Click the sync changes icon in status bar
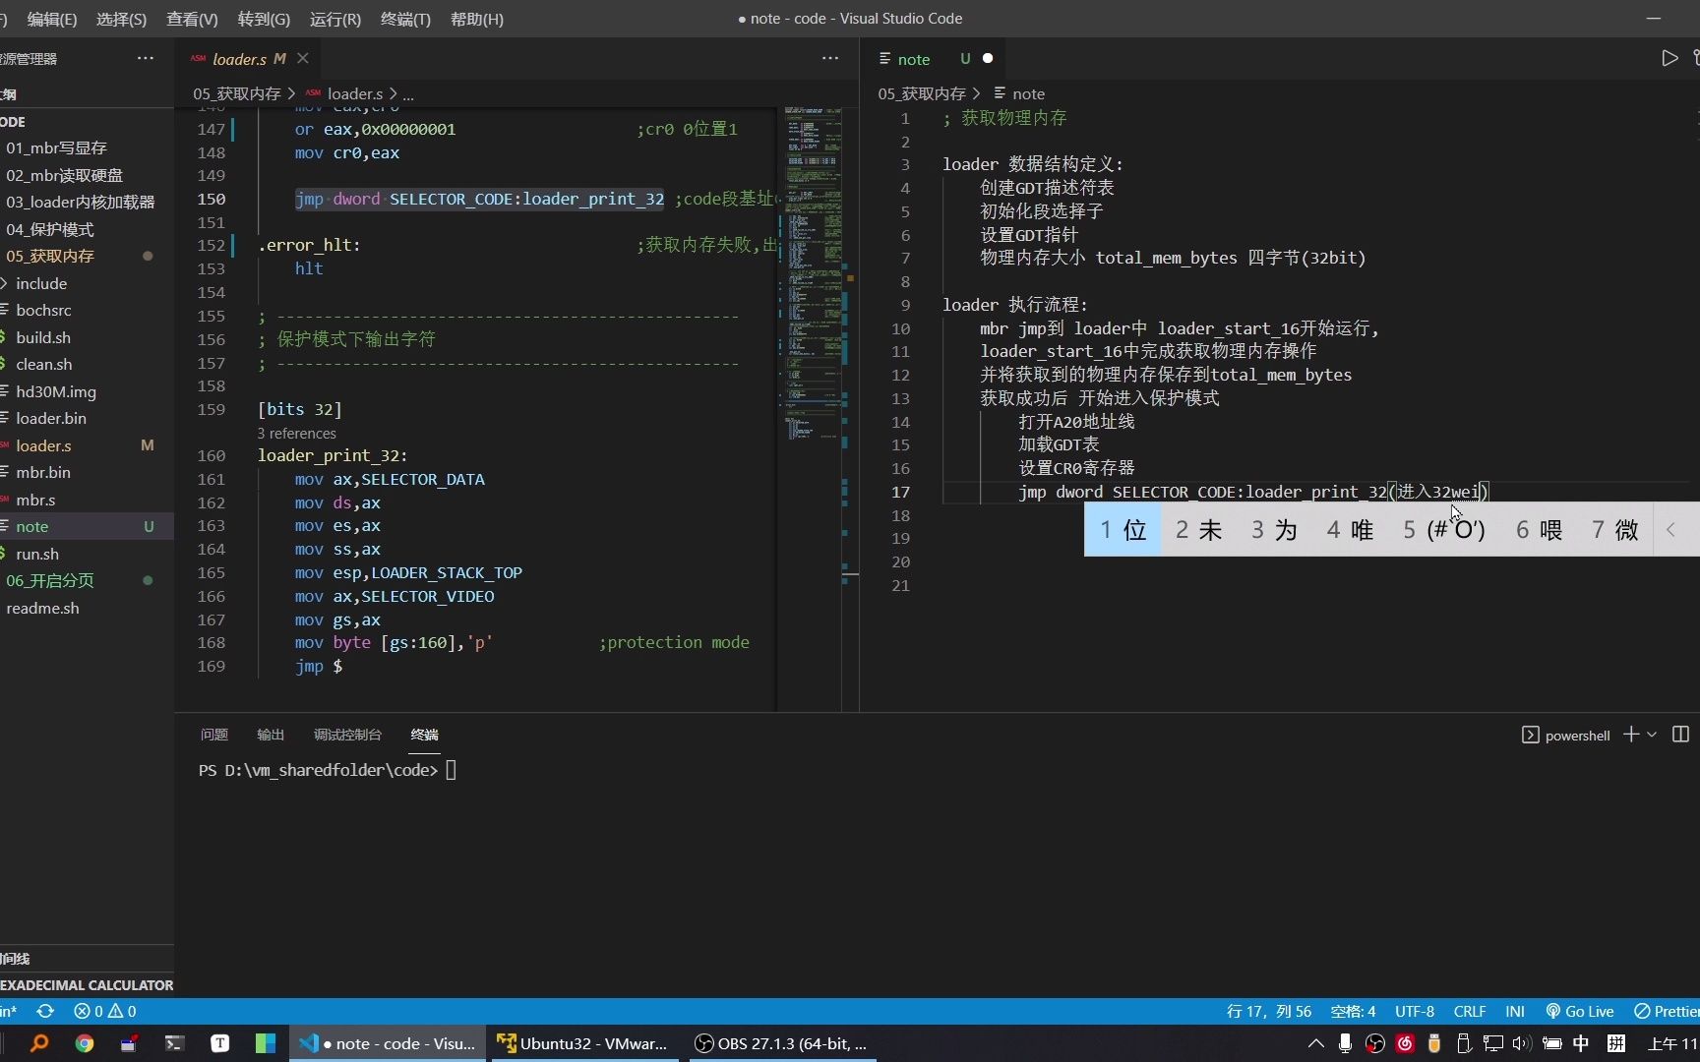1700x1062 pixels. pos(45,1011)
